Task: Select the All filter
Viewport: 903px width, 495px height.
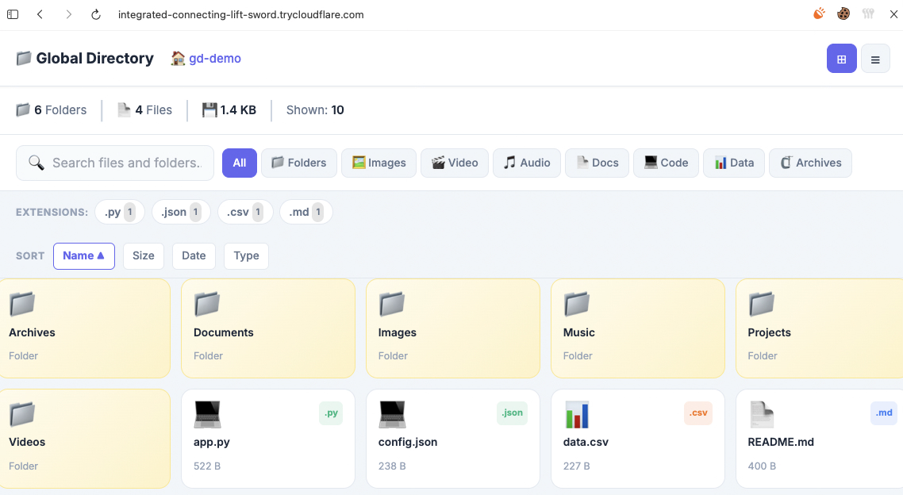Action: [x=240, y=163]
